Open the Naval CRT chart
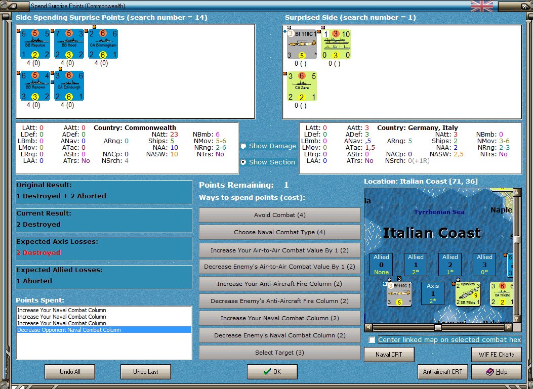The height and width of the screenshot is (389, 533). [389, 354]
